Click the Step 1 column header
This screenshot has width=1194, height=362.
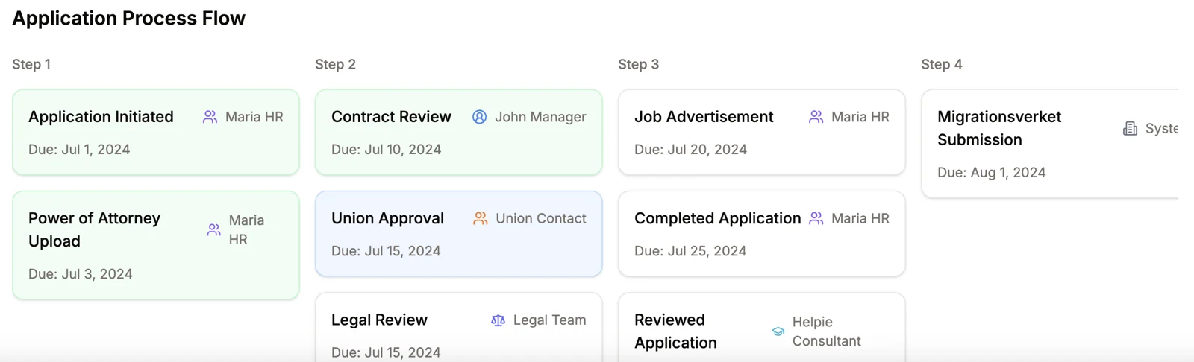click(31, 64)
